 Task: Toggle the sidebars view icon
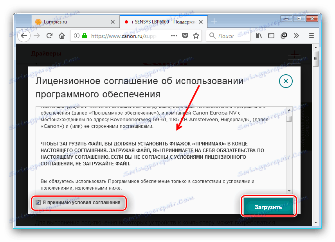[271, 36]
